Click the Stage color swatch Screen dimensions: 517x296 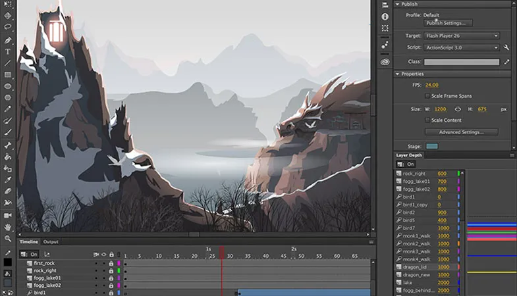pyautogui.click(x=432, y=146)
